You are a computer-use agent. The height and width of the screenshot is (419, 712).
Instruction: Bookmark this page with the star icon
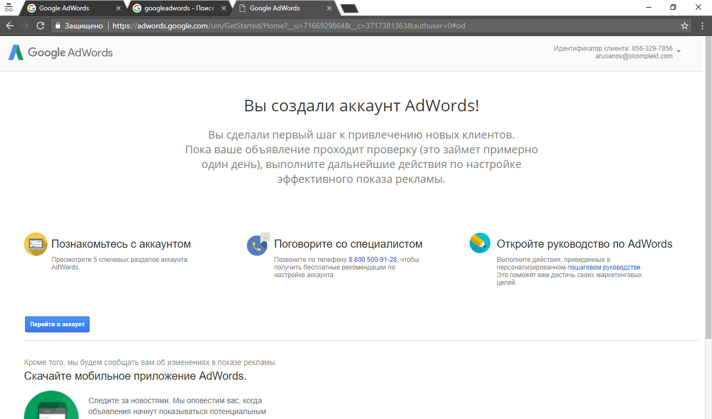coord(685,26)
